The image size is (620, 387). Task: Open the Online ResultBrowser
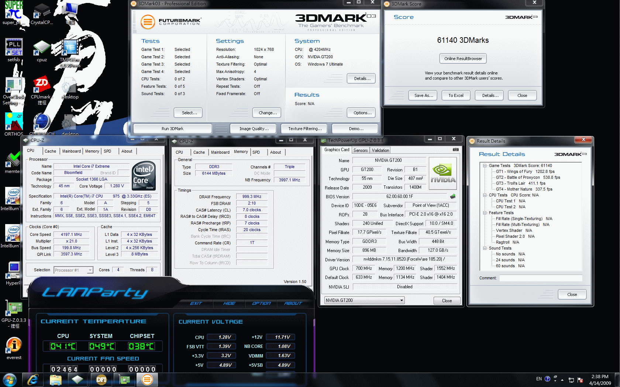coord(463,59)
